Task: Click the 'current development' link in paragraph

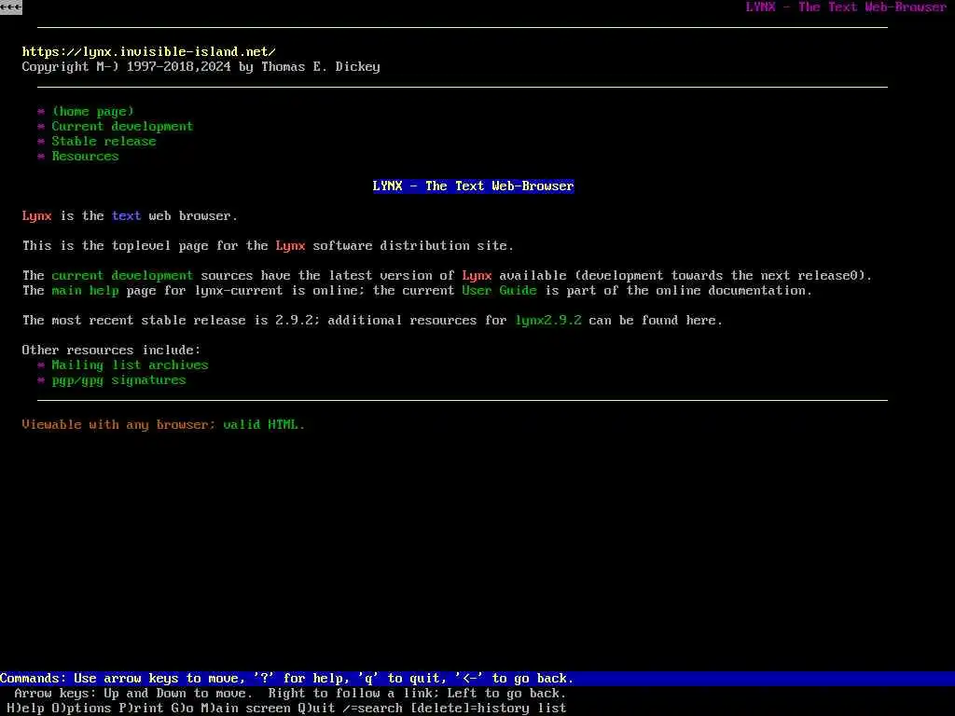Action: click(x=122, y=275)
